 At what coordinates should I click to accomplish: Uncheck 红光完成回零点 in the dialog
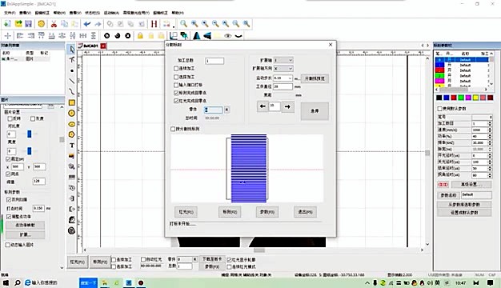(176, 101)
